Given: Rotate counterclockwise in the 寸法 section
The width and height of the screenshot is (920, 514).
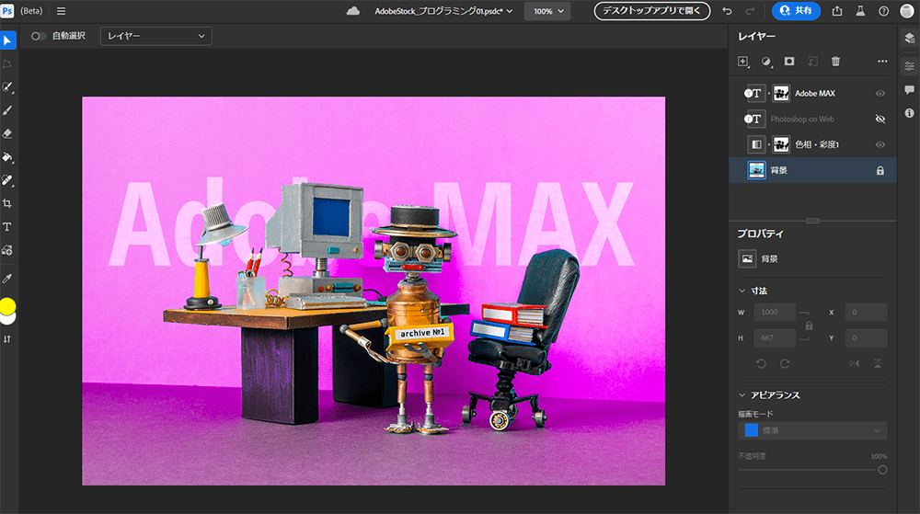Looking at the screenshot, I should tap(761, 364).
